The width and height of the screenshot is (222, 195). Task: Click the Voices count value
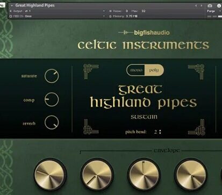click(x=127, y=11)
